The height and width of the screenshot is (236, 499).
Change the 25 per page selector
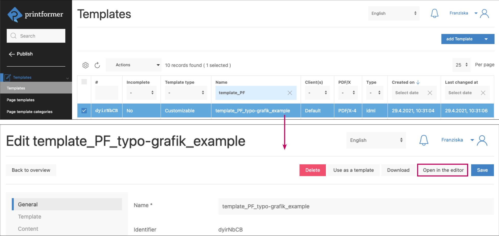pos(461,65)
